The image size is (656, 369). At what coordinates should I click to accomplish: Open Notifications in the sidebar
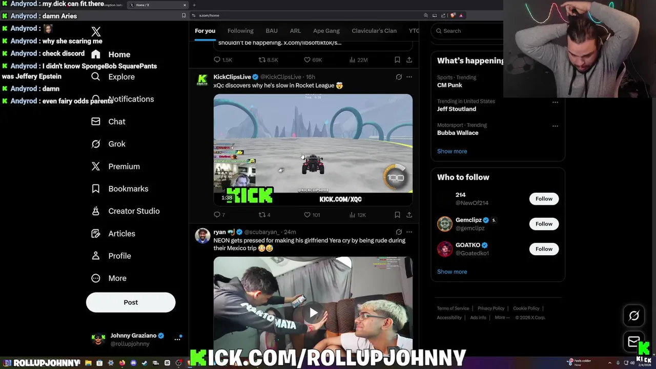point(122,99)
